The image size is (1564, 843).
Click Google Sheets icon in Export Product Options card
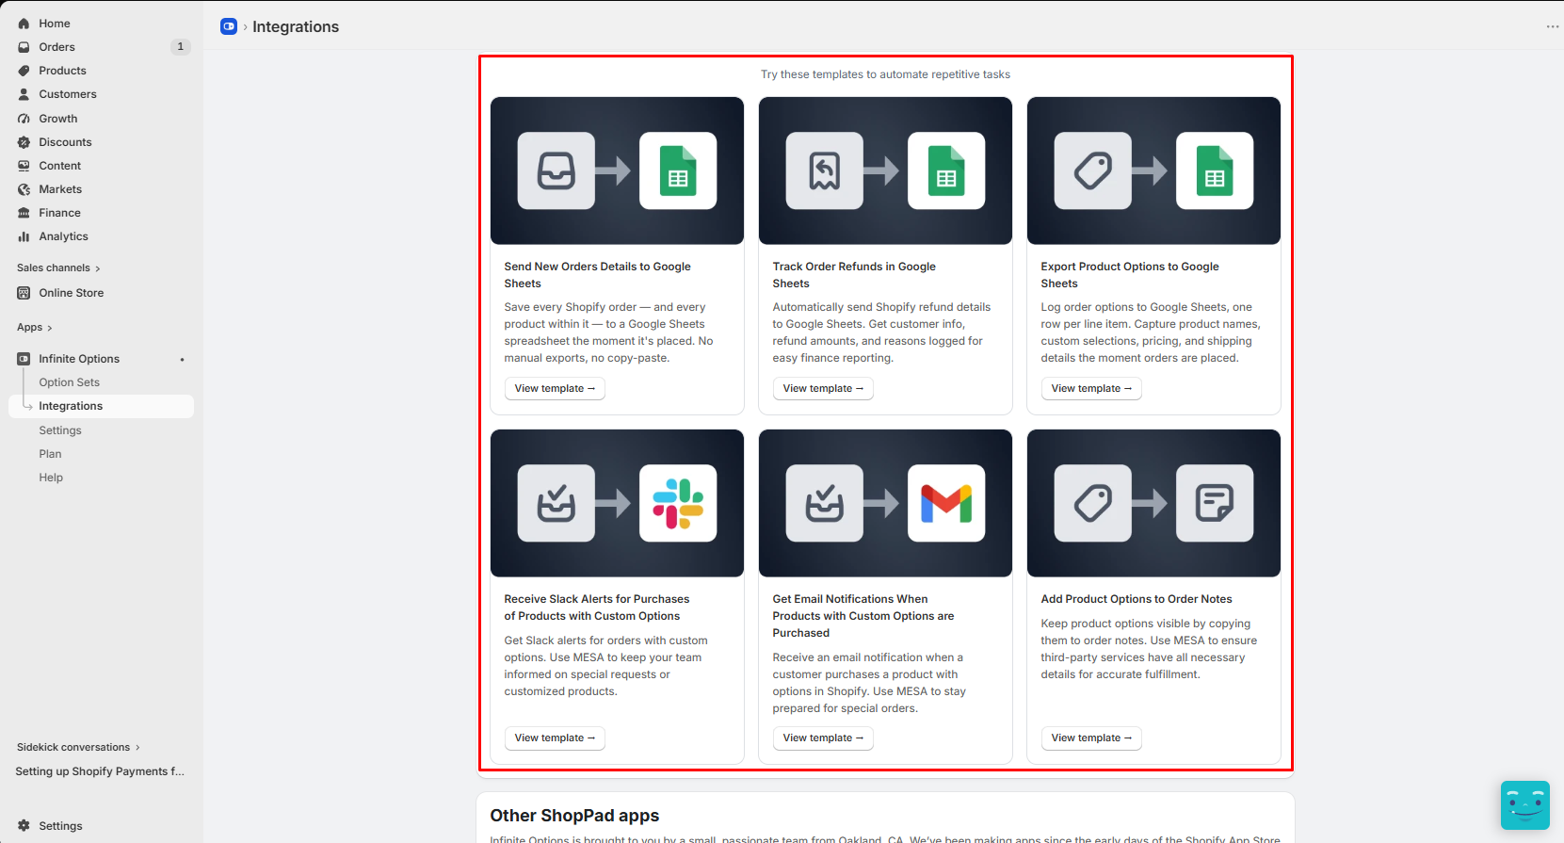pos(1215,170)
